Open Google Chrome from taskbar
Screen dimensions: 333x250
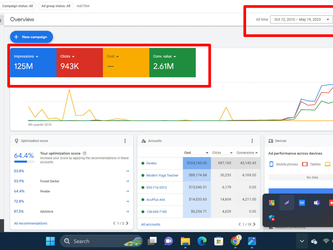[235, 241]
